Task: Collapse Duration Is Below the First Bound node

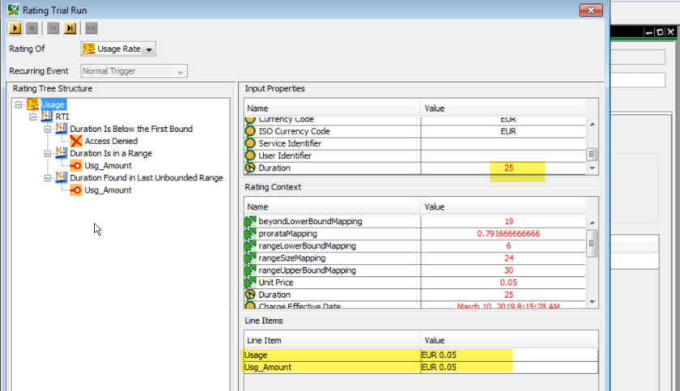Action: [x=48, y=129]
